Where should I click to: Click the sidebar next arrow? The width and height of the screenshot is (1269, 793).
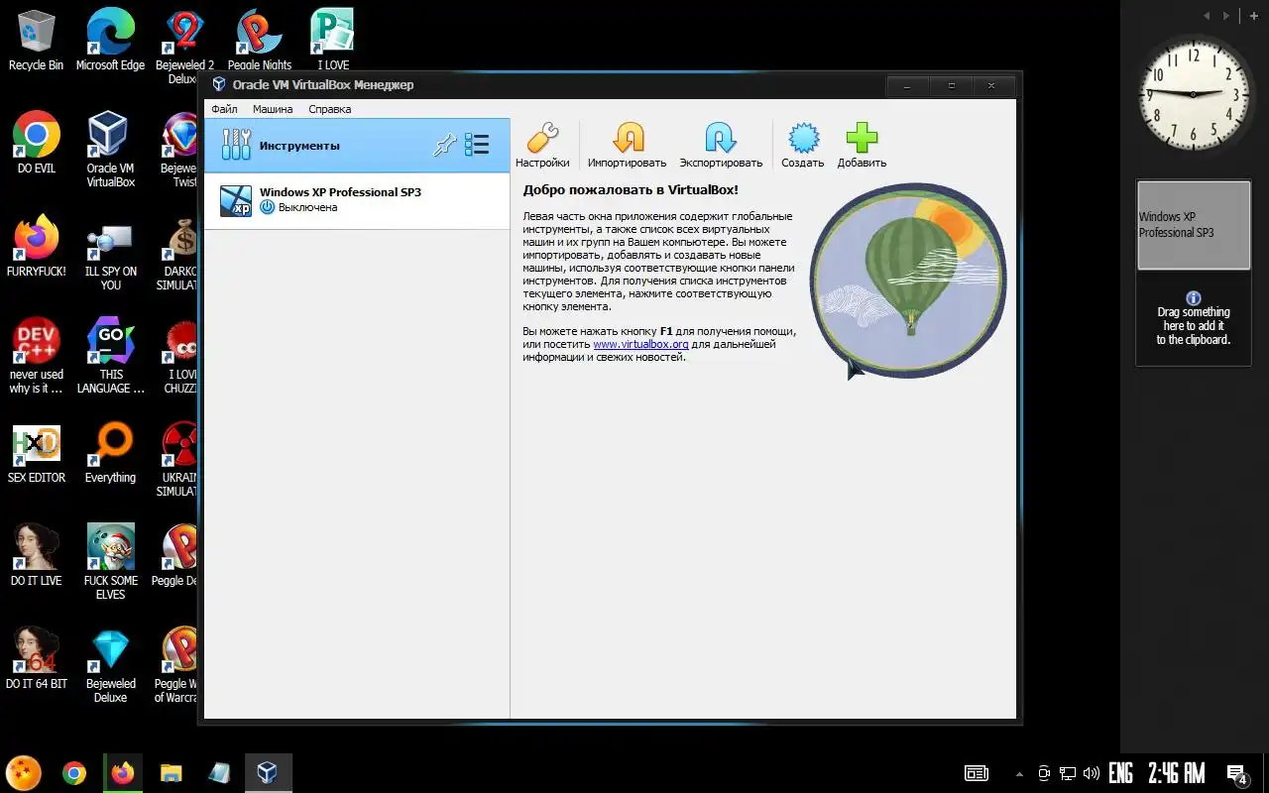1226,15
